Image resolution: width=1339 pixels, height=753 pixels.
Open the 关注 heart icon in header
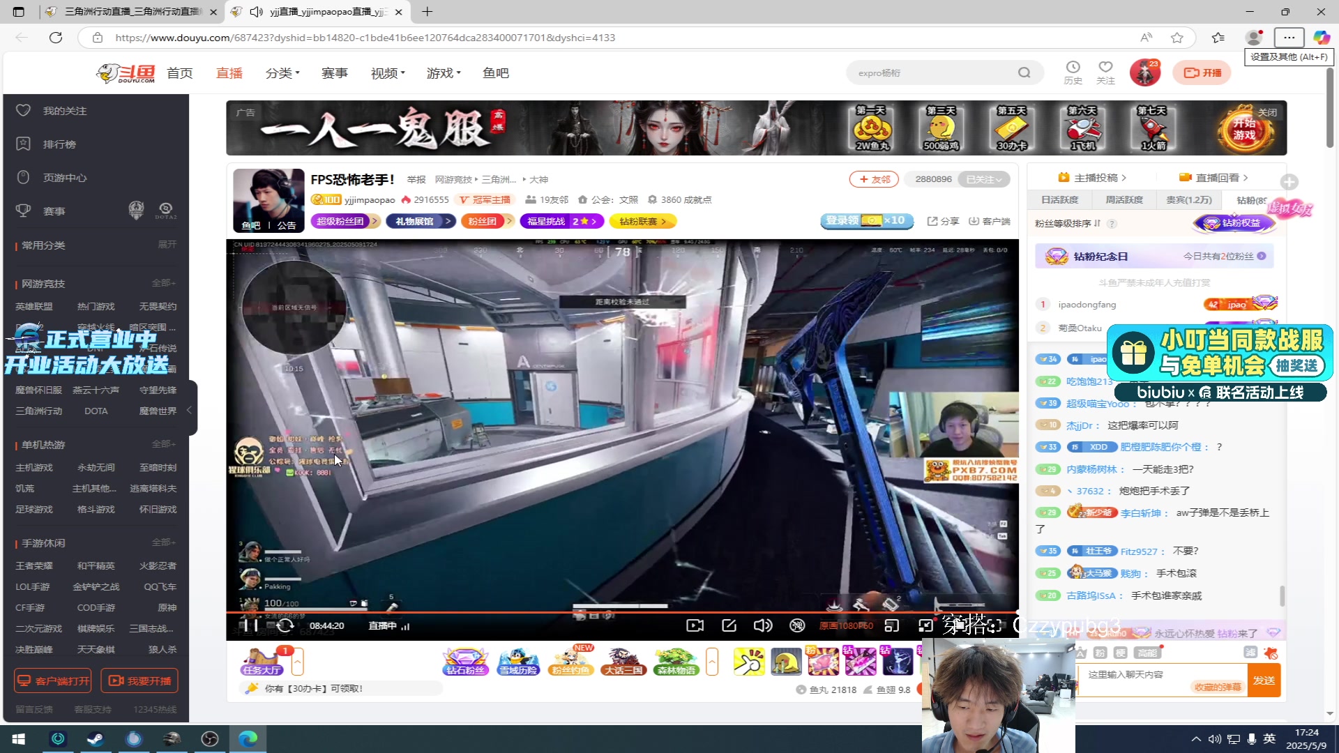(x=1105, y=72)
